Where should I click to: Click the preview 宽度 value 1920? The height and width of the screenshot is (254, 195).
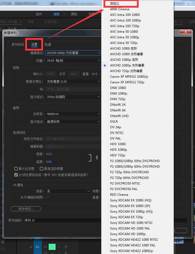pos(49,154)
